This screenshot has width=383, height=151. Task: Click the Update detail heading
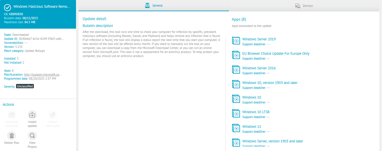pos(94,19)
